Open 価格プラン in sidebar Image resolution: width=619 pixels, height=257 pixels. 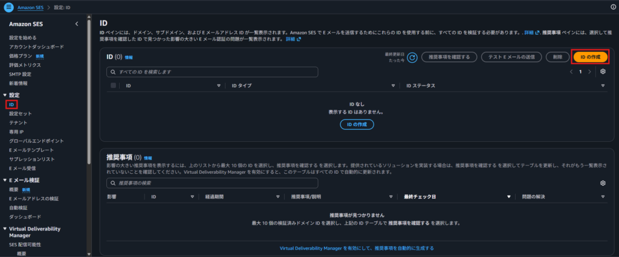click(21, 56)
